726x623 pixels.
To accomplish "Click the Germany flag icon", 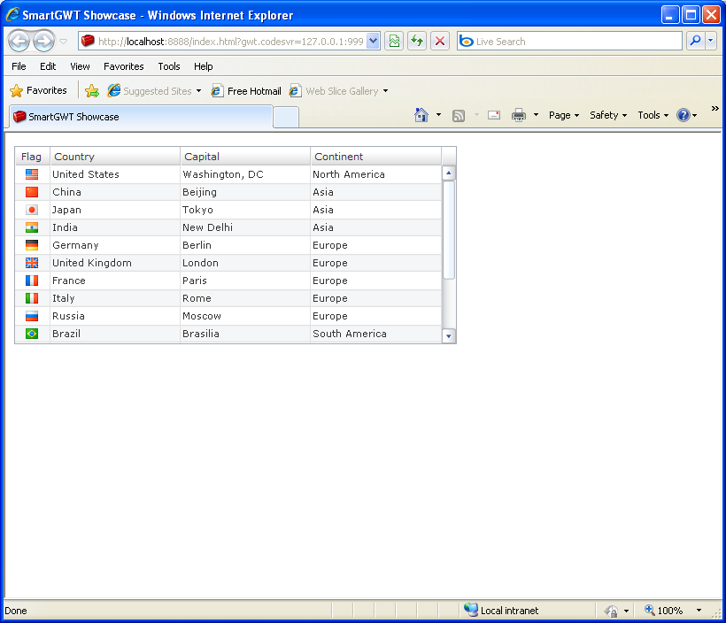I will point(32,245).
